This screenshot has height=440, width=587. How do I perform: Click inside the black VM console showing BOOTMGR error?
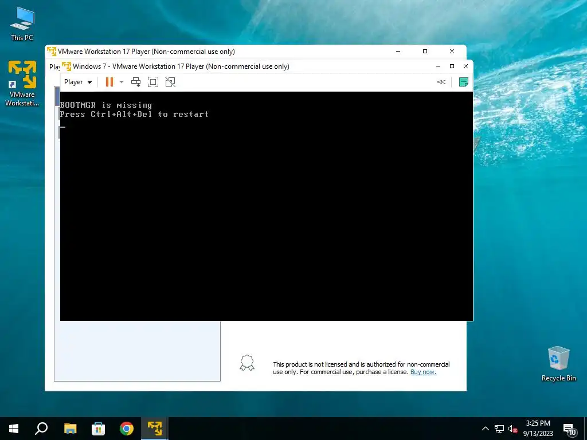[x=267, y=206]
